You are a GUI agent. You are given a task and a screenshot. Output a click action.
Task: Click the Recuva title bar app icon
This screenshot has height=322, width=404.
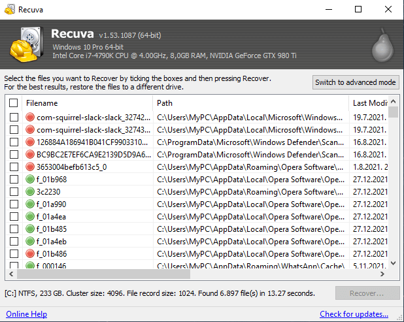click(x=10, y=10)
